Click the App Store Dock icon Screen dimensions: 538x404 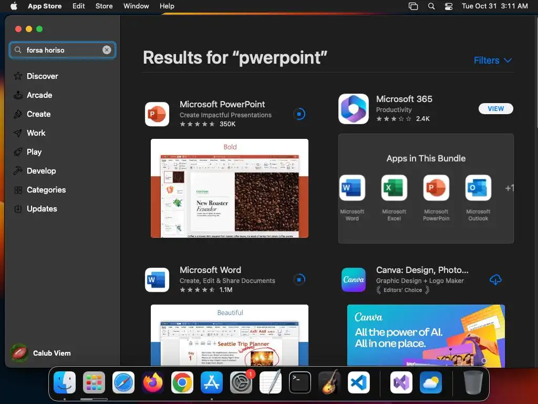pos(212,382)
